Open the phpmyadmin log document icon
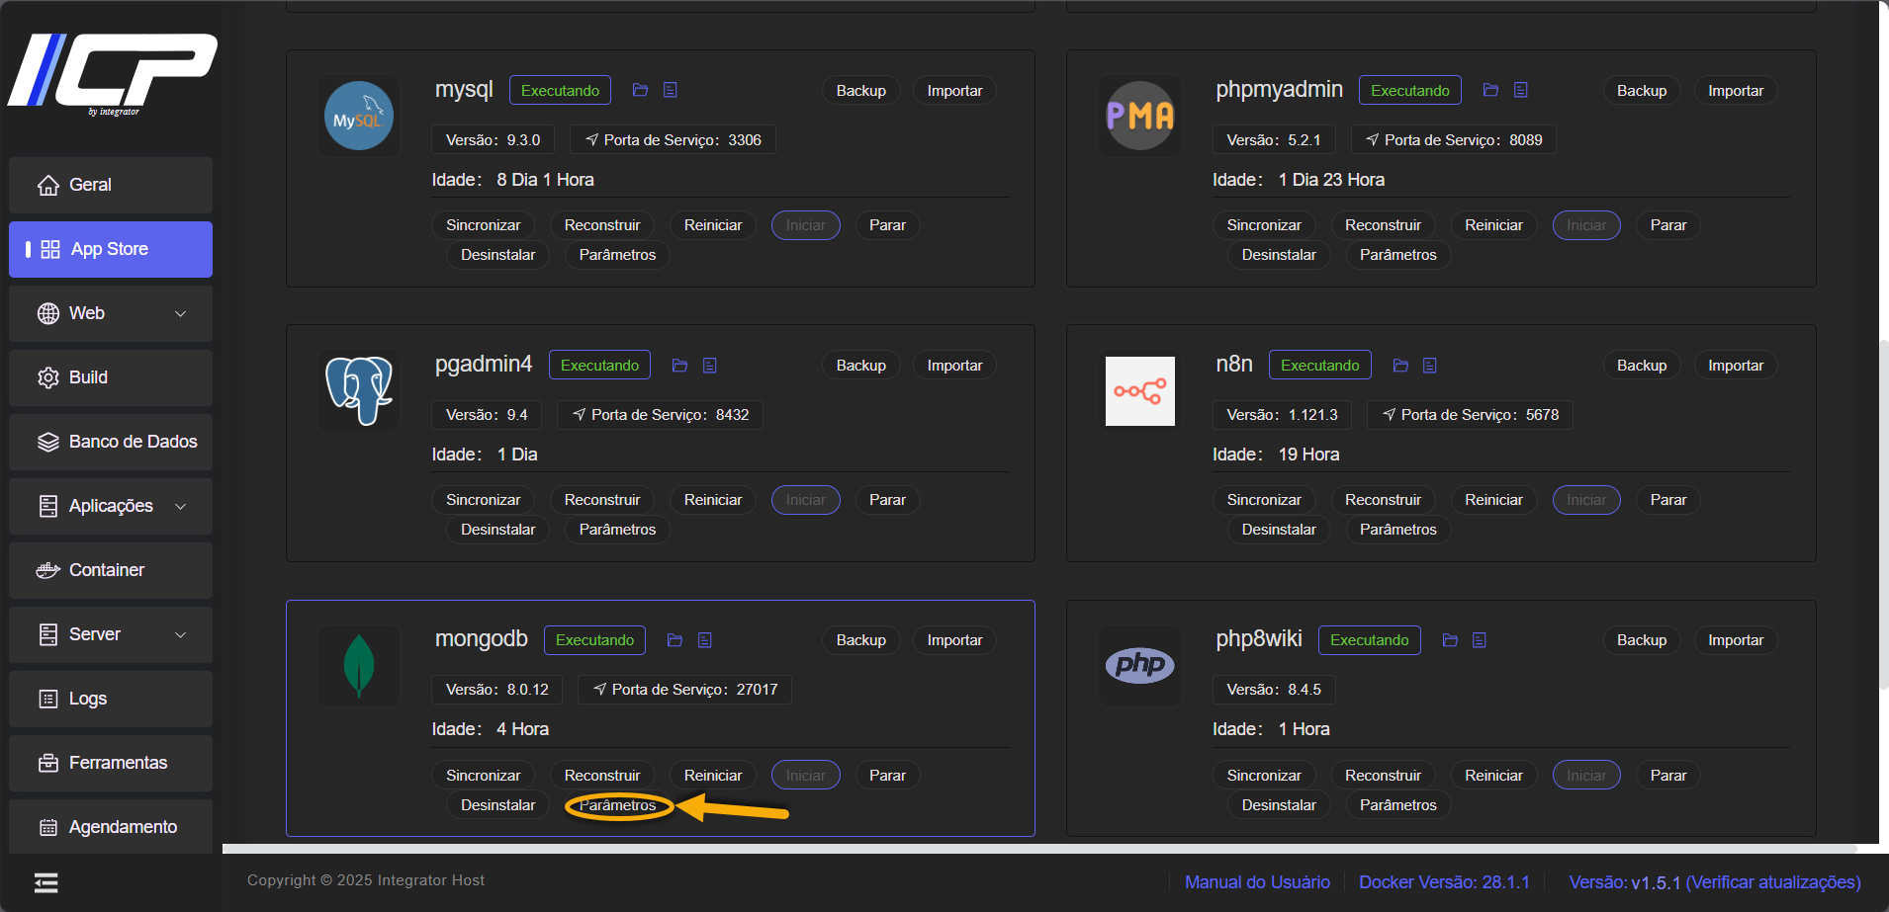Image resolution: width=1889 pixels, height=912 pixels. coord(1520,90)
